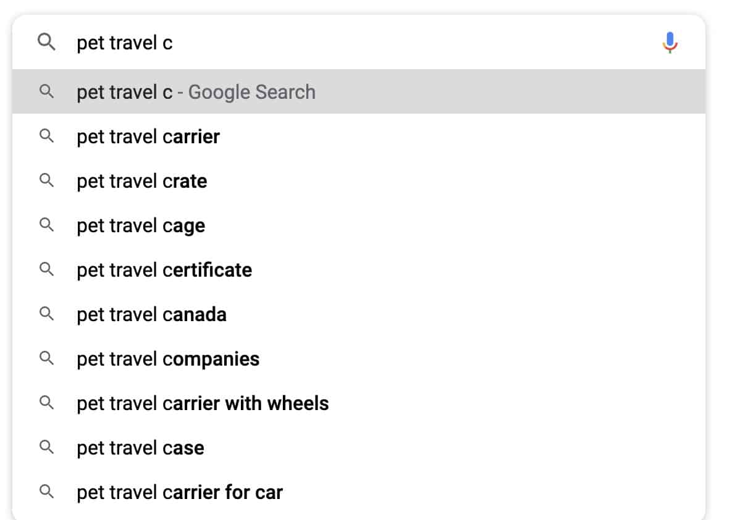Click inside the search input field
Image resolution: width=730 pixels, height=520 pixels.
pos(247,42)
